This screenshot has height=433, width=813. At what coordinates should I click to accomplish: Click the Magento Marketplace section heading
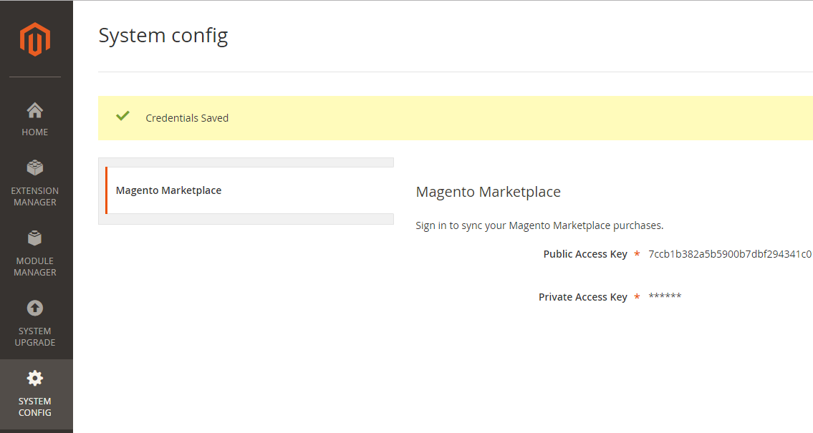point(488,192)
